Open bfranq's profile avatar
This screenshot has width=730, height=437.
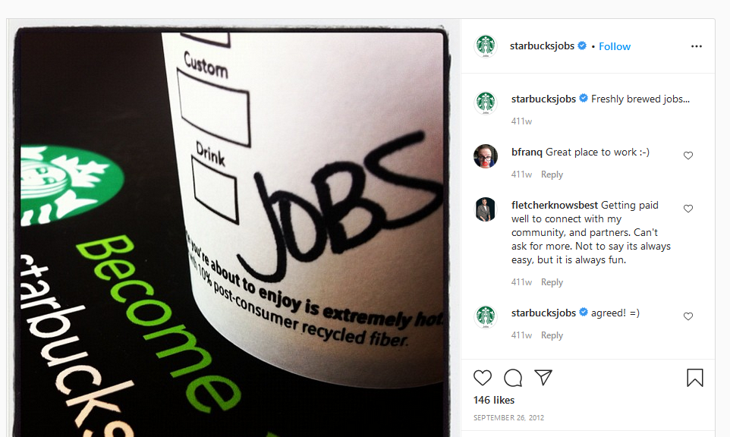(x=486, y=156)
